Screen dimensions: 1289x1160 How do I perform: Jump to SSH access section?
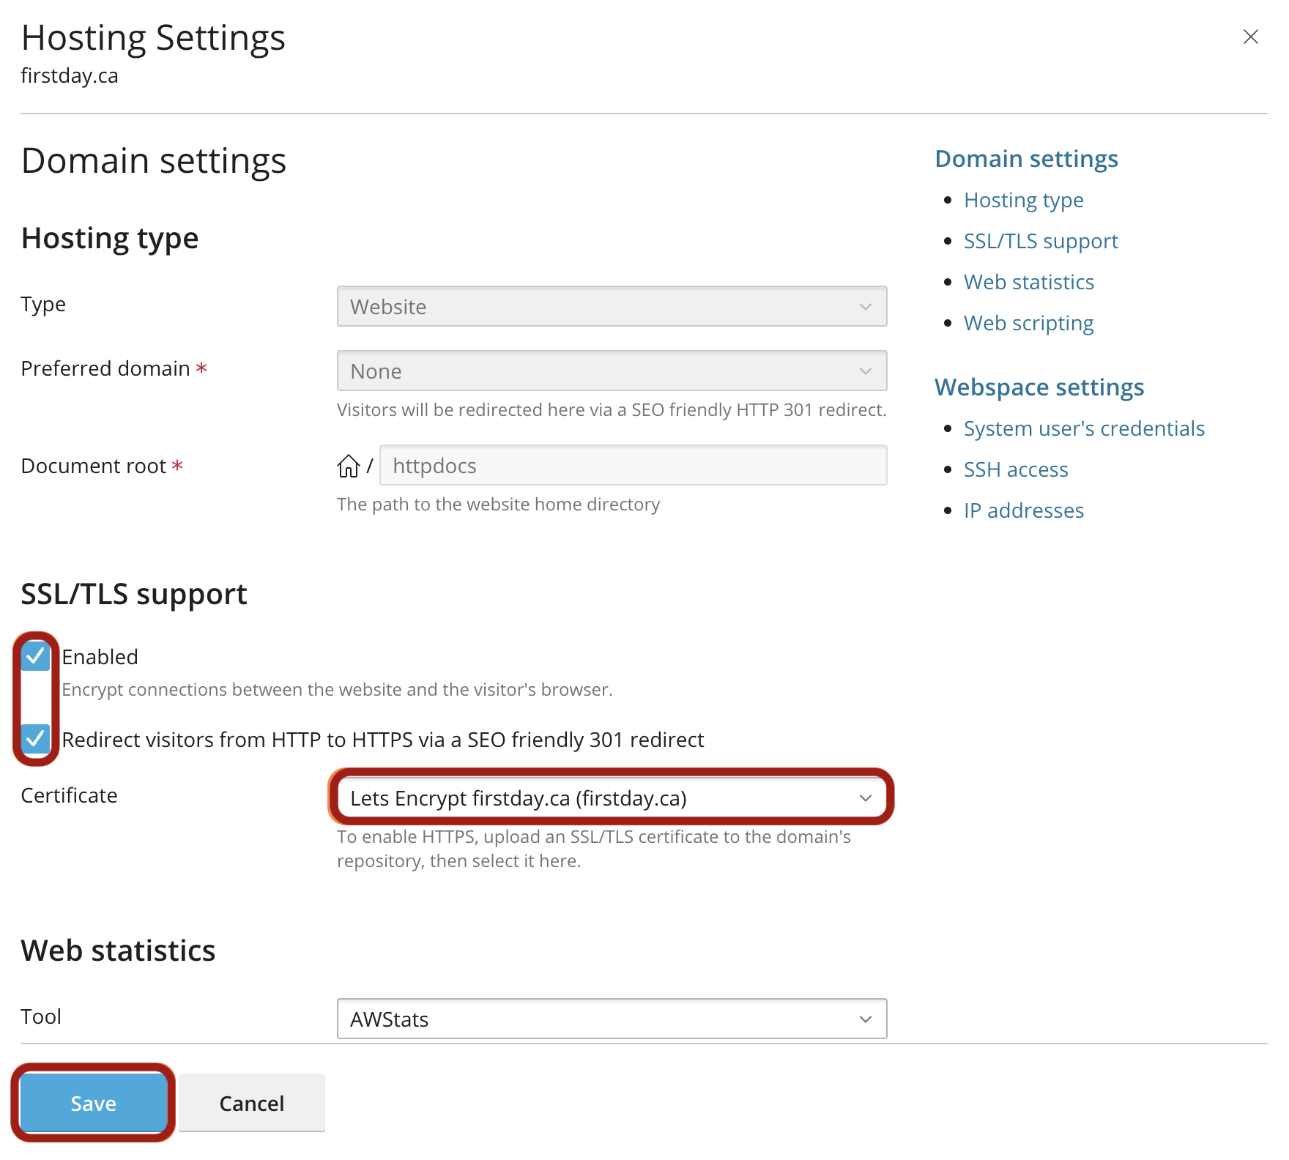point(1016,469)
